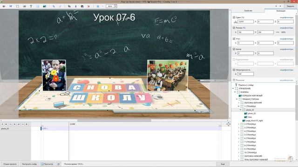Viewport: 298px width, 167px height.
Task: Switch to the Properties tab
Action: point(248,11)
